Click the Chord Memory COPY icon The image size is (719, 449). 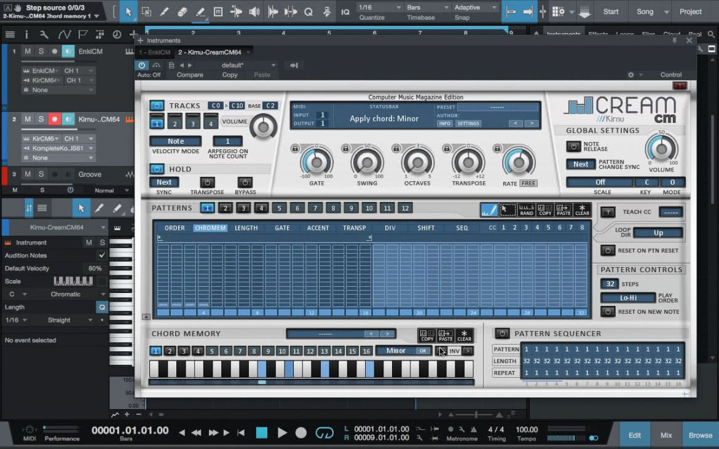[427, 336]
